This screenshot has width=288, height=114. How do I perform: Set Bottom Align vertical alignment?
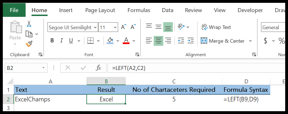tap(168, 27)
